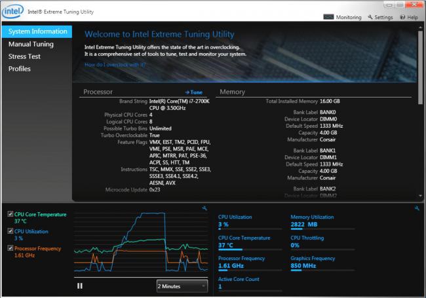This screenshot has height=298, width=426.
Task: Follow the 'How do I overclock with it?' link
Action: (x=115, y=65)
